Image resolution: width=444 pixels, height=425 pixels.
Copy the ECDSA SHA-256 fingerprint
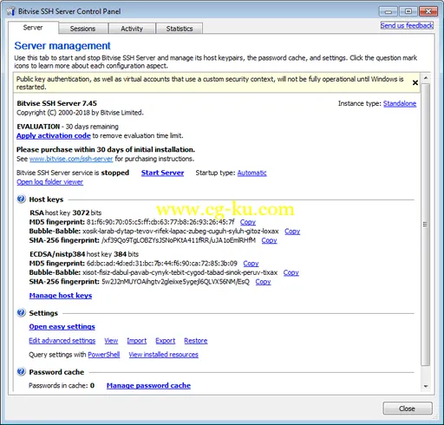(263, 282)
